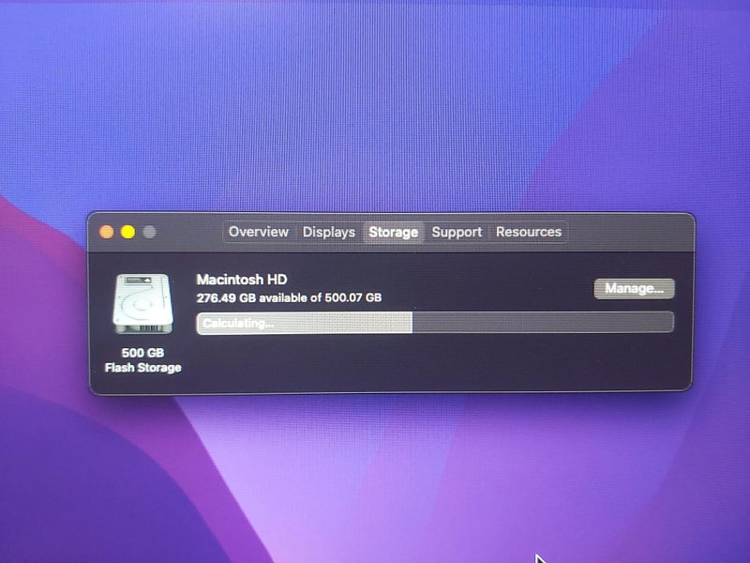
Task: Switch to the Overview tab
Action: click(x=259, y=232)
